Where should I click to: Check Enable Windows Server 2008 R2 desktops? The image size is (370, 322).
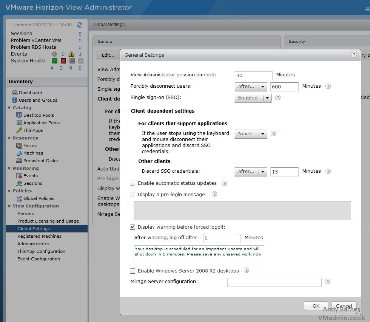133,271
